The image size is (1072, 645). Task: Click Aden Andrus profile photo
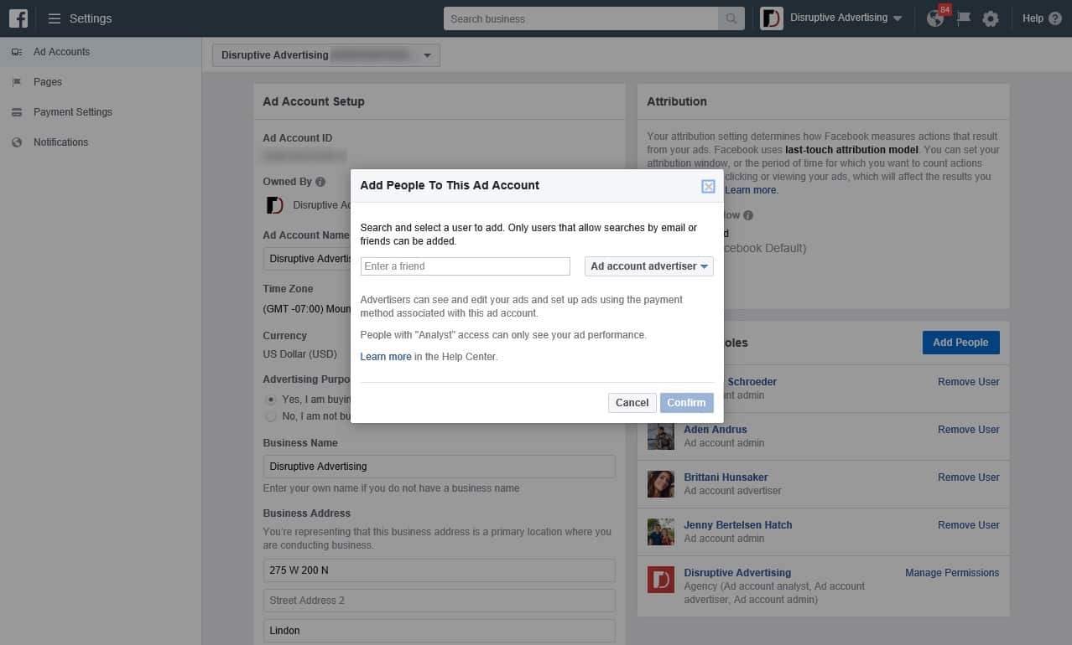pyautogui.click(x=661, y=436)
